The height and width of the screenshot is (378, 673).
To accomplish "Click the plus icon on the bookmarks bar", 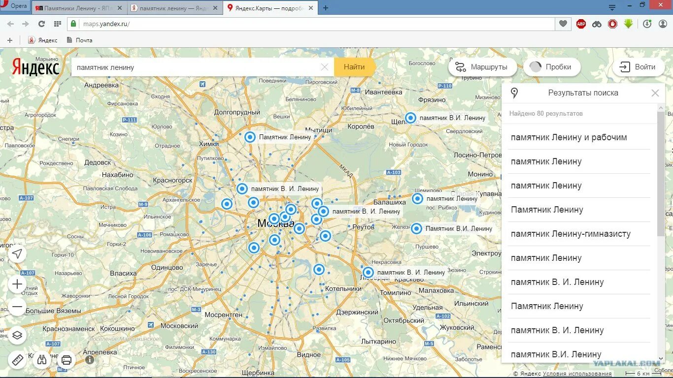I will click(x=9, y=40).
